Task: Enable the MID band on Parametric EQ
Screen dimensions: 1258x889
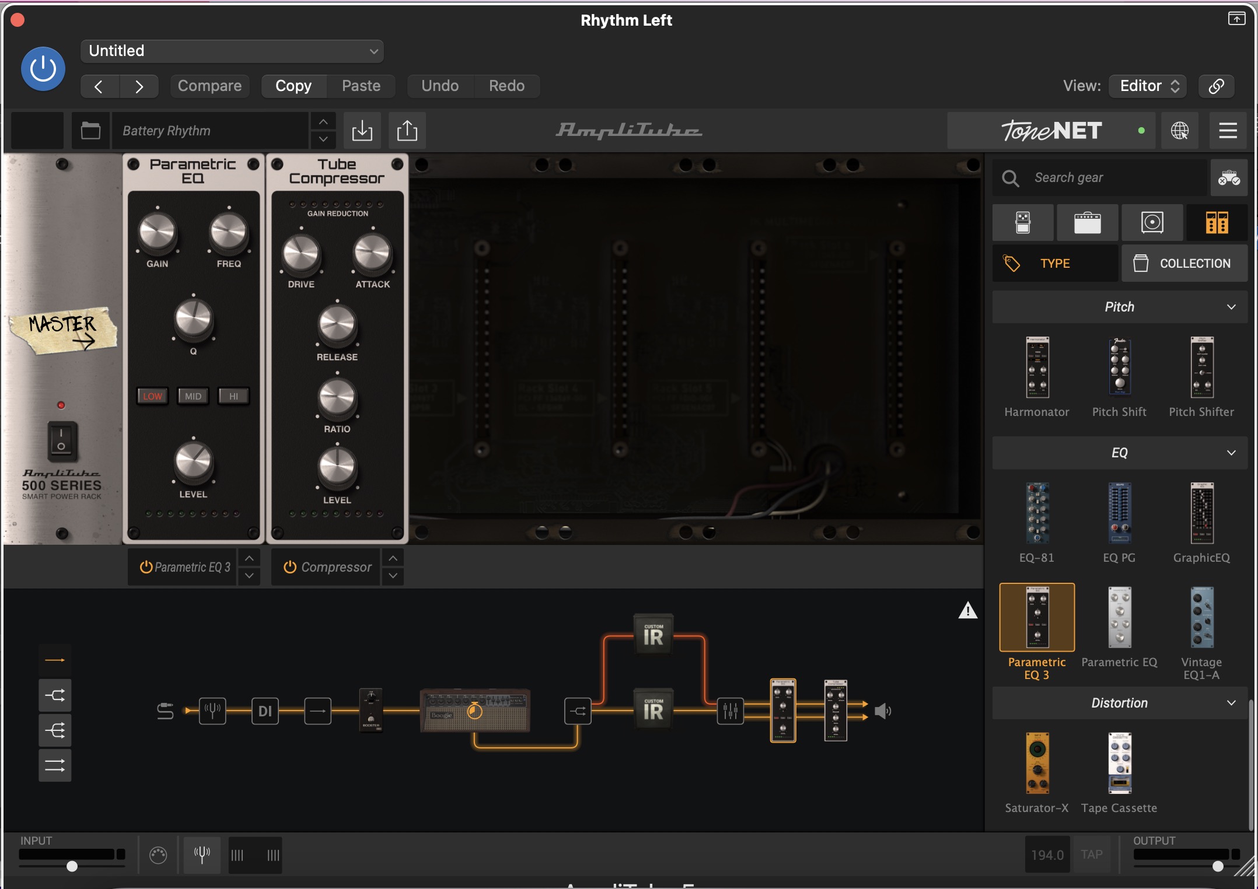Action: (193, 396)
